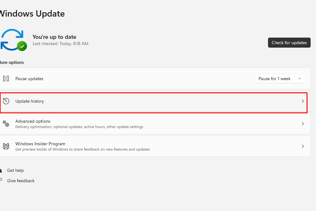Screen dimensions: 316x211
Task: Click the Pause updates label
Action: [29, 79]
